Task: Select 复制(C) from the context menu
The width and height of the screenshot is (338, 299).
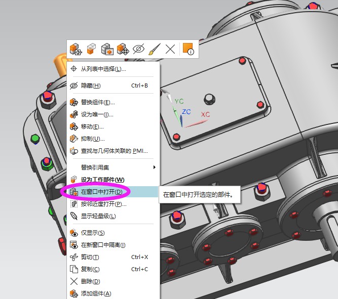Action: [x=90, y=269]
